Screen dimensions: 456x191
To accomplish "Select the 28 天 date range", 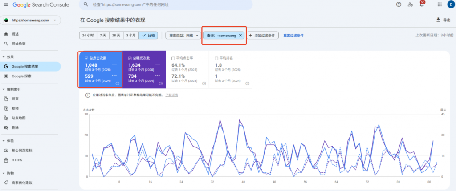I will tap(116, 36).
